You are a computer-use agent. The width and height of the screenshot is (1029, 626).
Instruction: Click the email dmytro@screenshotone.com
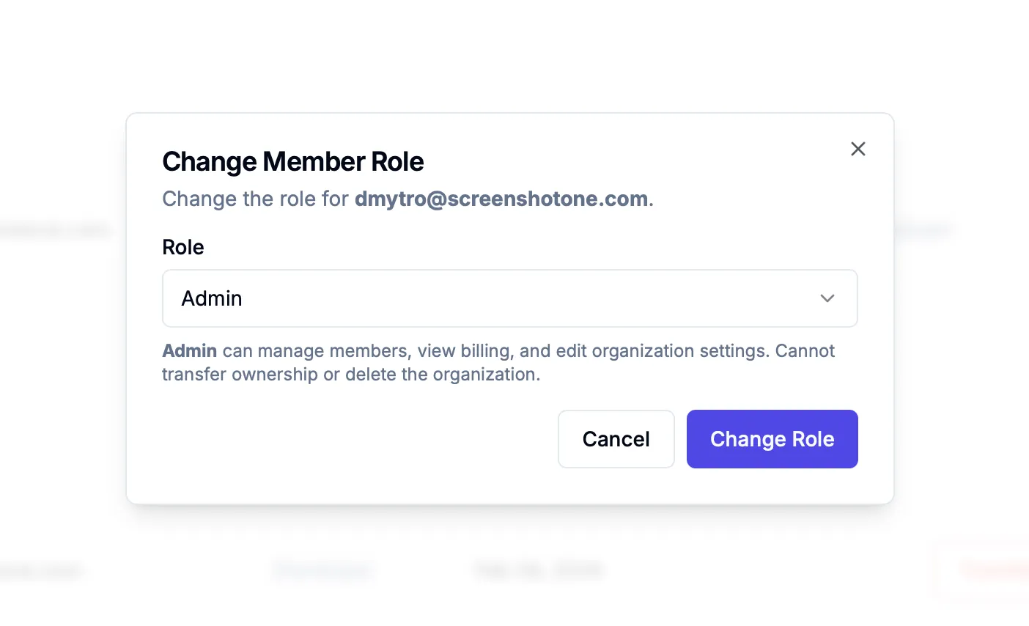[x=501, y=199]
